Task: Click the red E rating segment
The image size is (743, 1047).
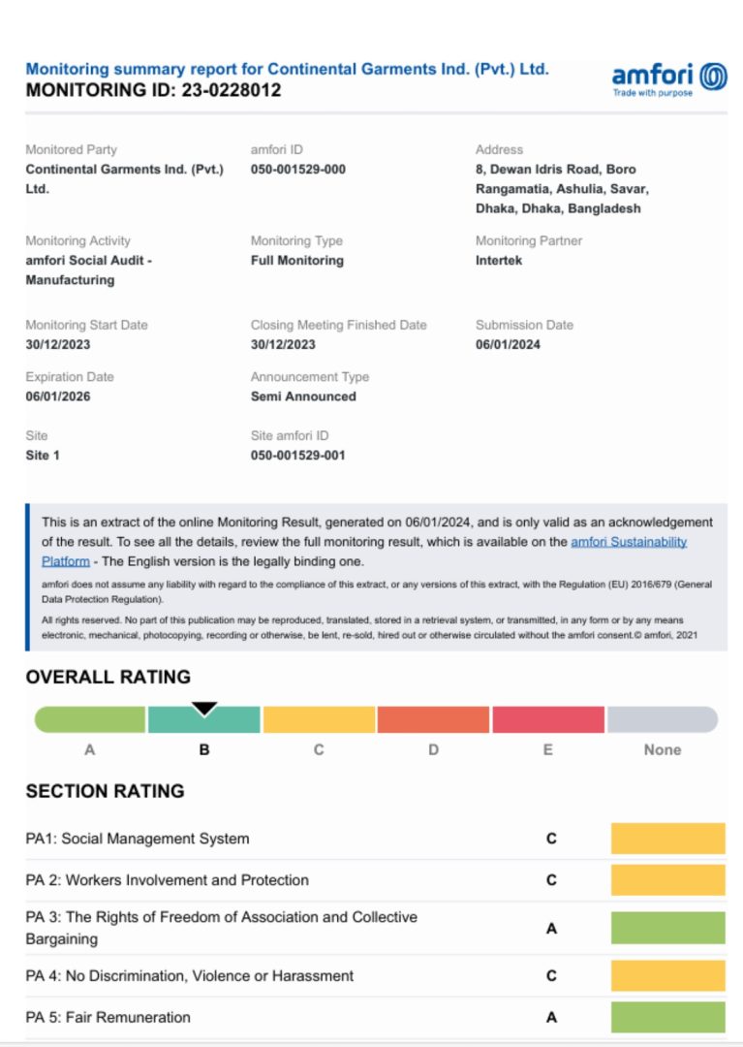Action: [548, 720]
